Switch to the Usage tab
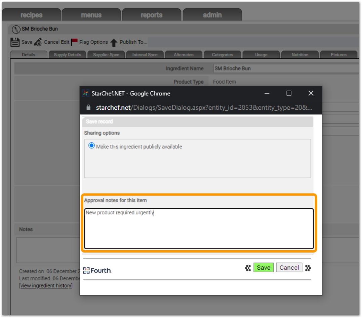This screenshot has height=318, width=362. (261, 55)
